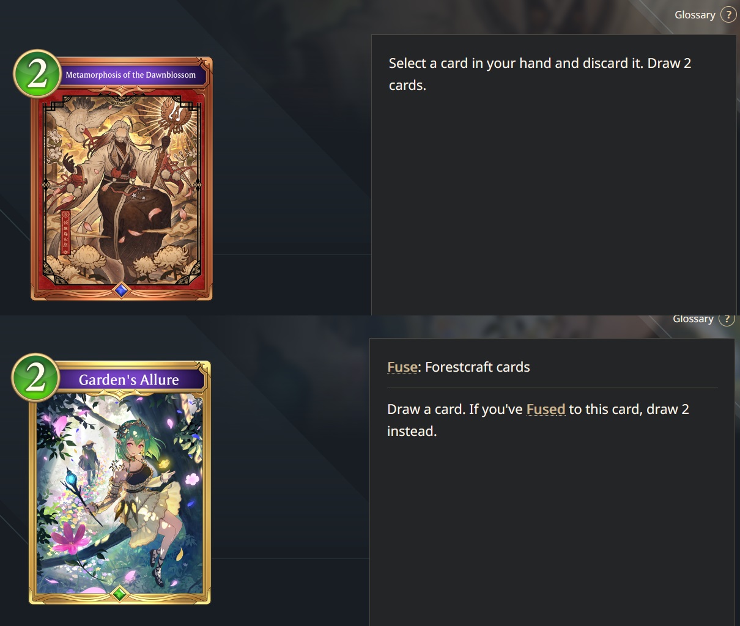Click the blue rarity gem on Metamorphosis card

pyautogui.click(x=121, y=290)
